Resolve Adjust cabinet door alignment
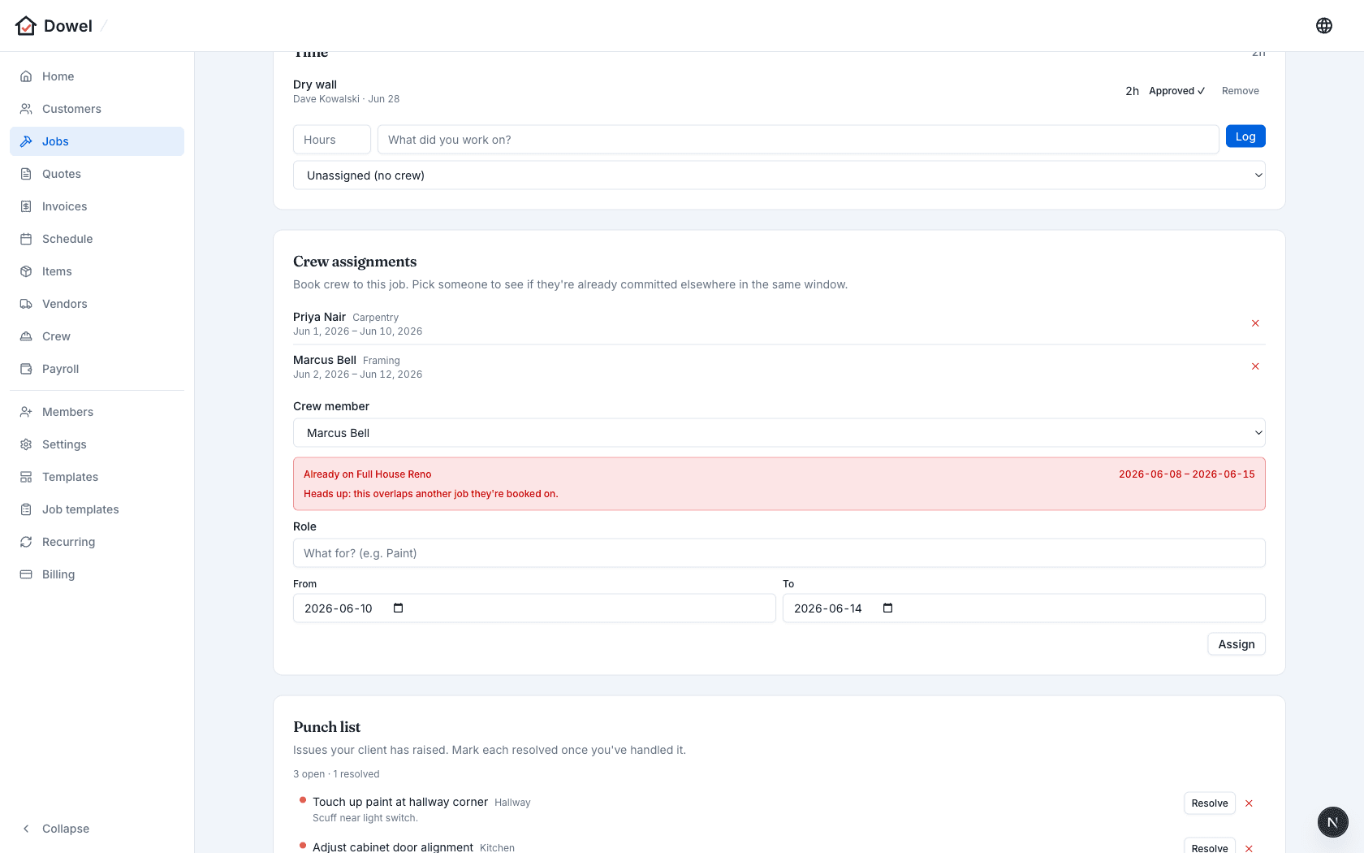This screenshot has width=1364, height=853. tap(1209, 847)
